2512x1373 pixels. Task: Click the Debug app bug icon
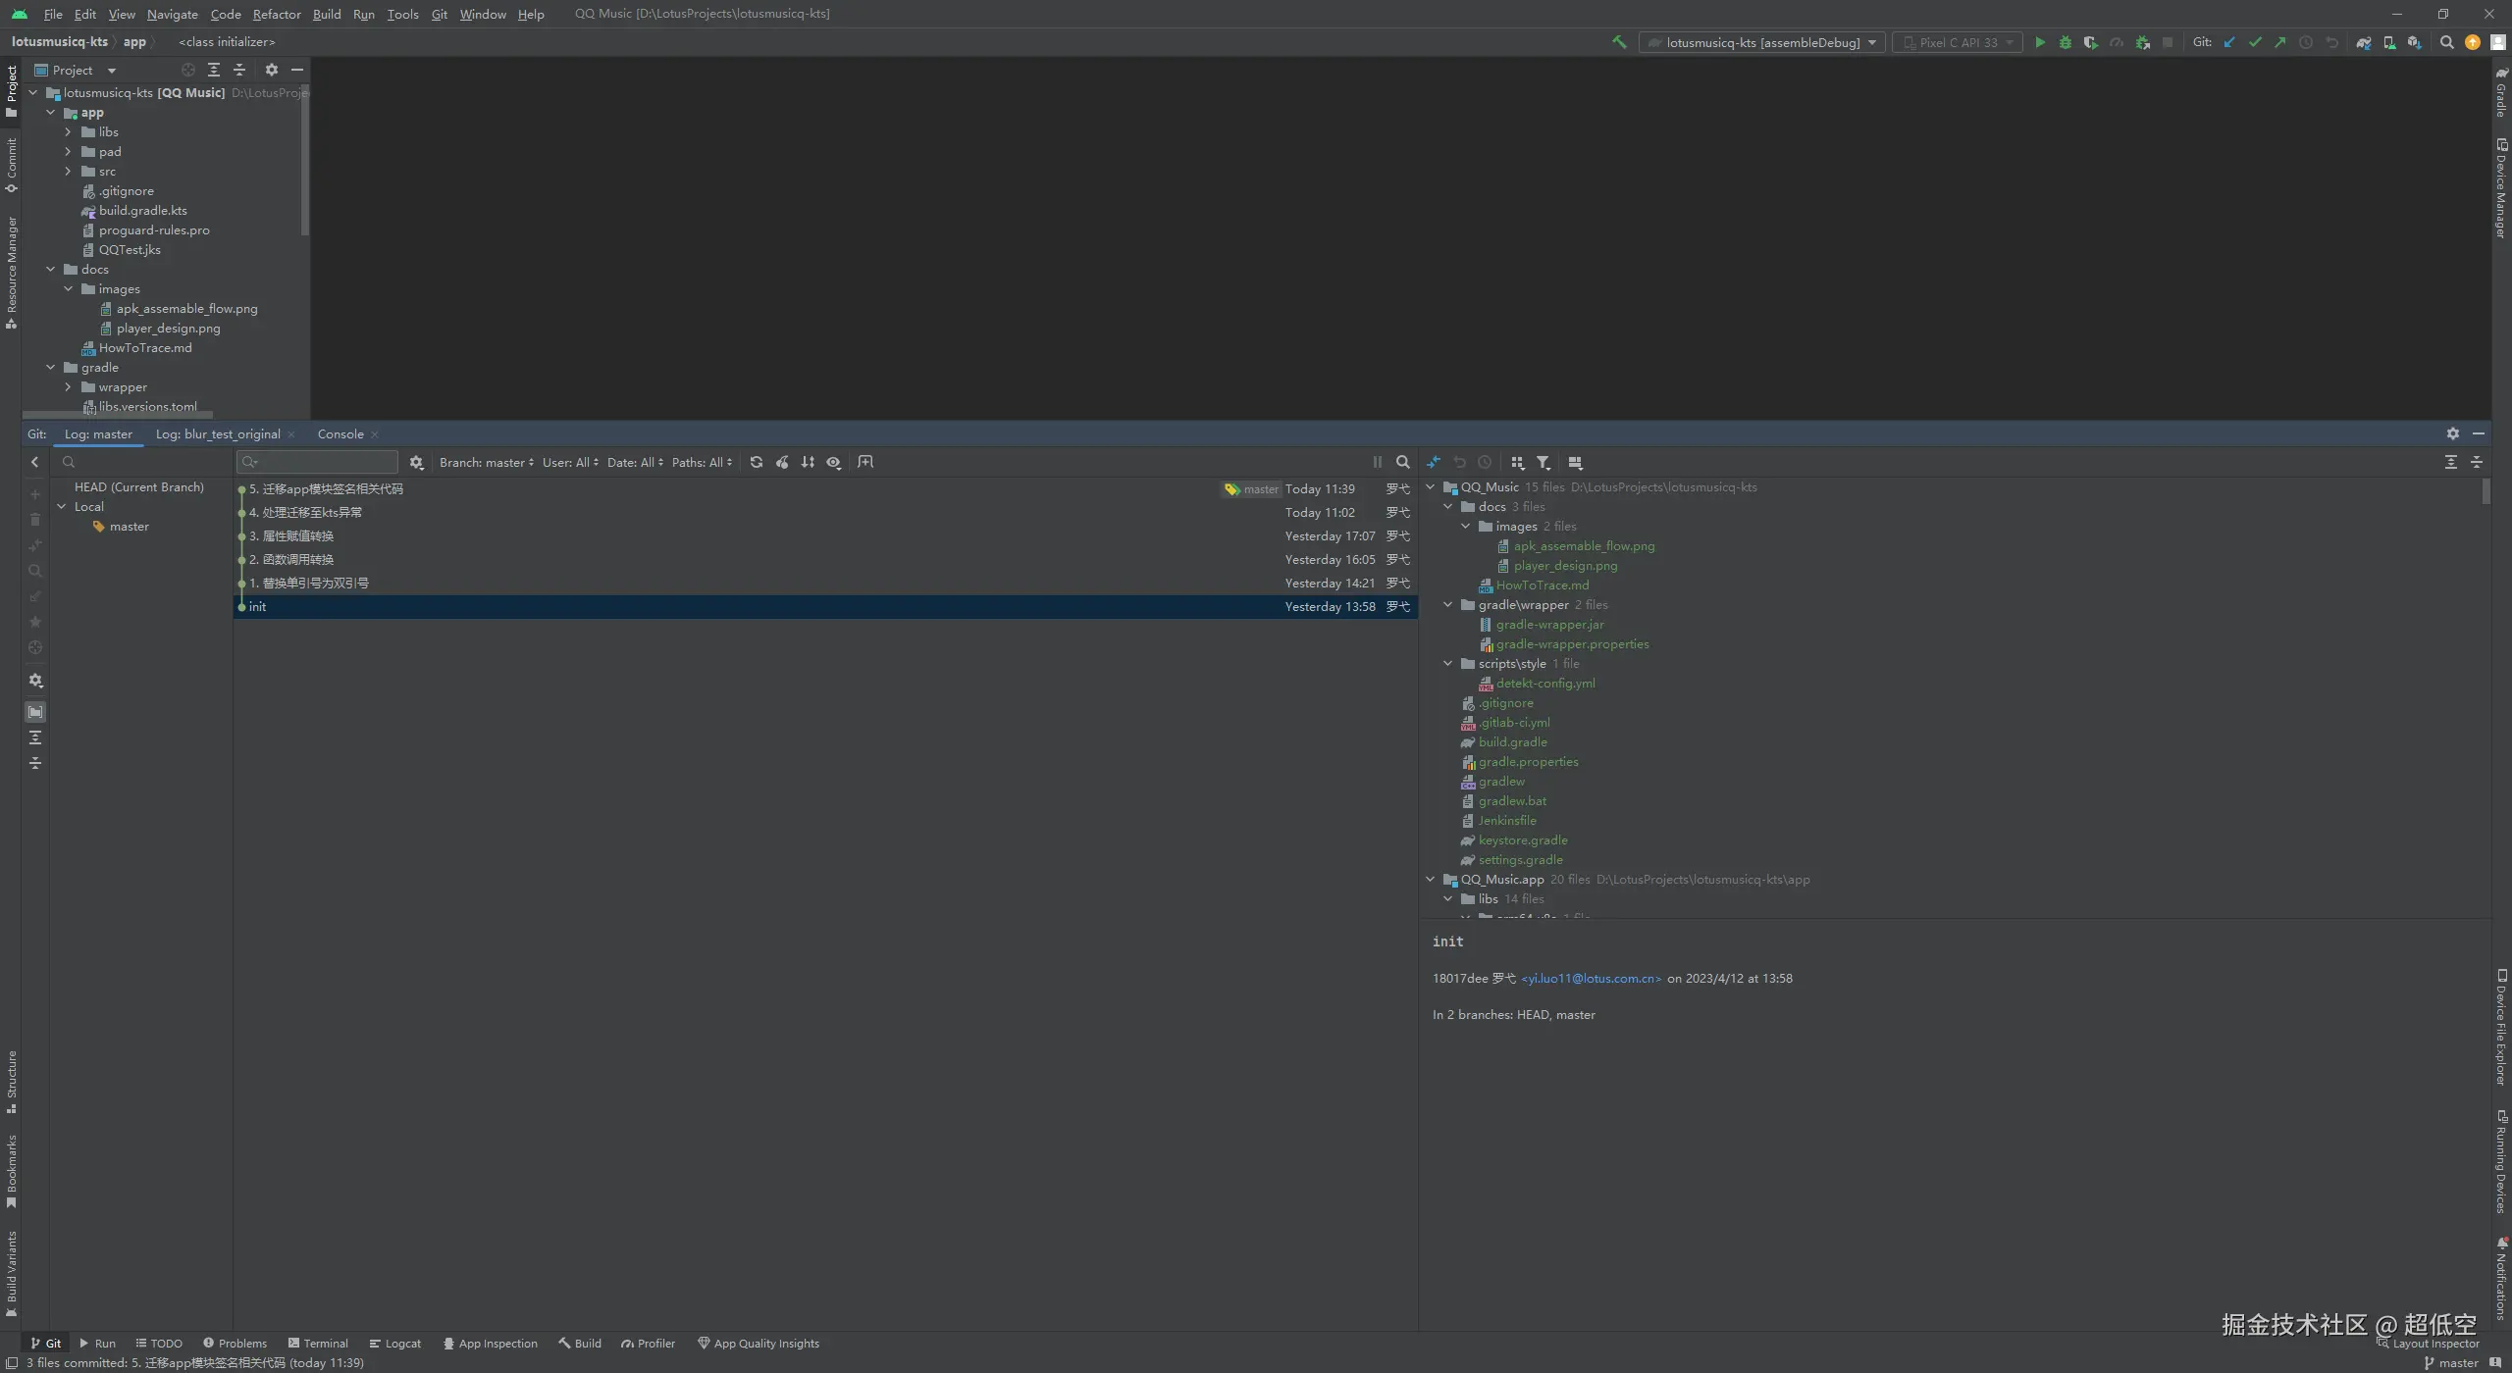coord(2065,42)
